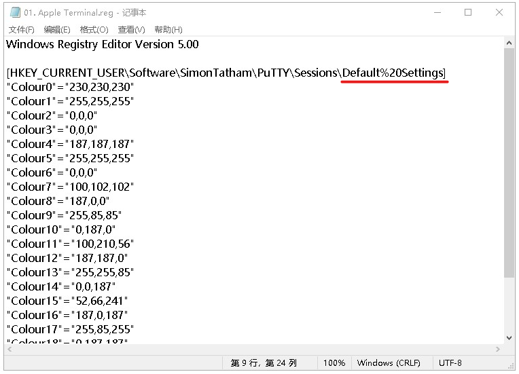
Task: Click the 100% zoom status entry
Action: click(334, 363)
